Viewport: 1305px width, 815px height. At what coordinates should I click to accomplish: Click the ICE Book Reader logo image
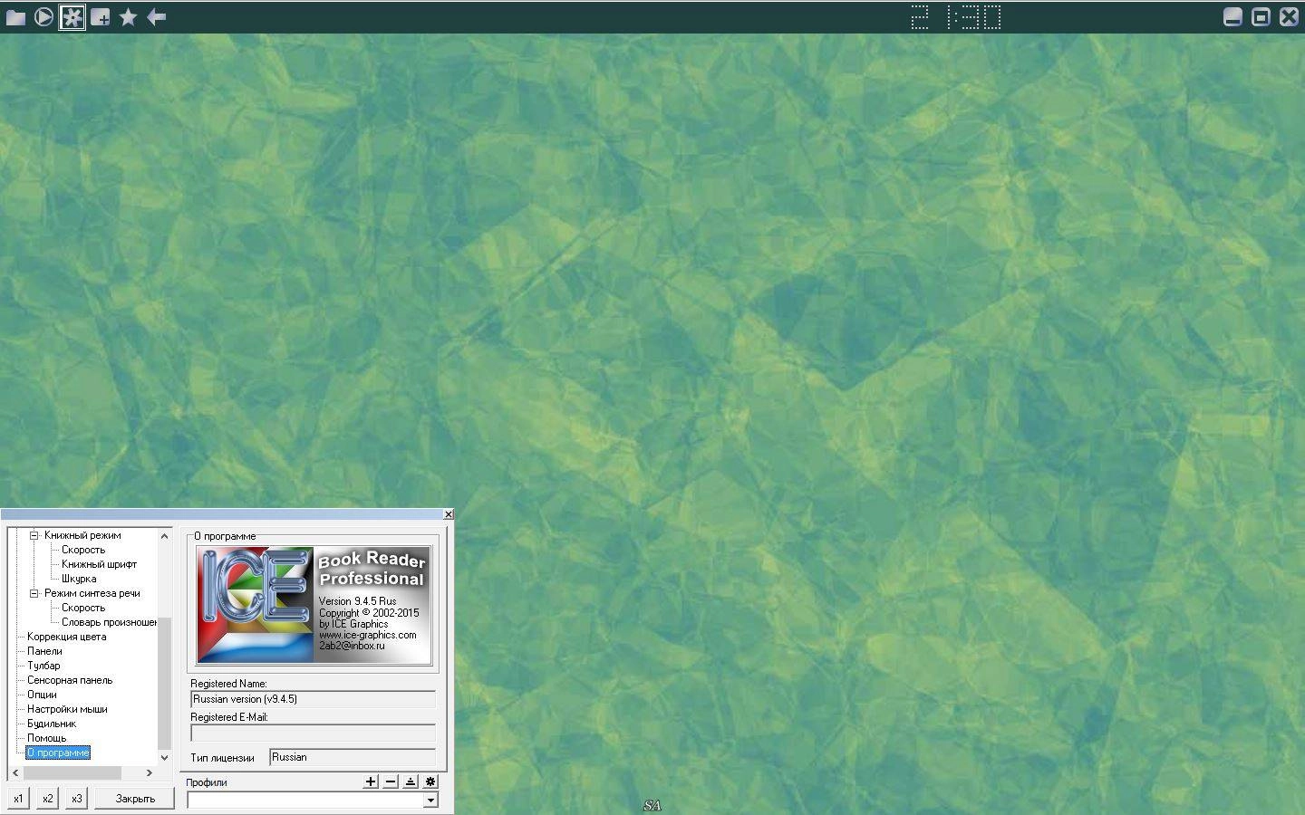tap(314, 605)
